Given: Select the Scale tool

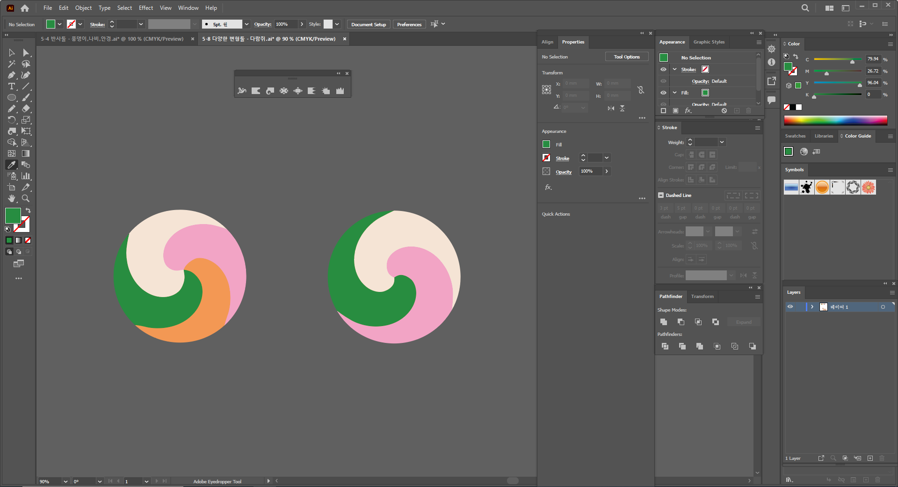Looking at the screenshot, I should 26,120.
